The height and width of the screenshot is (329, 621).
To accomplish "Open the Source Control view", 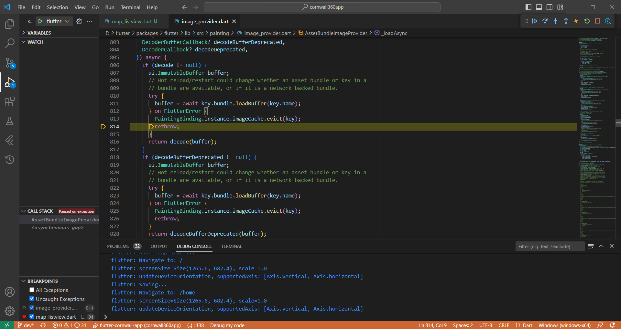I will [10, 63].
